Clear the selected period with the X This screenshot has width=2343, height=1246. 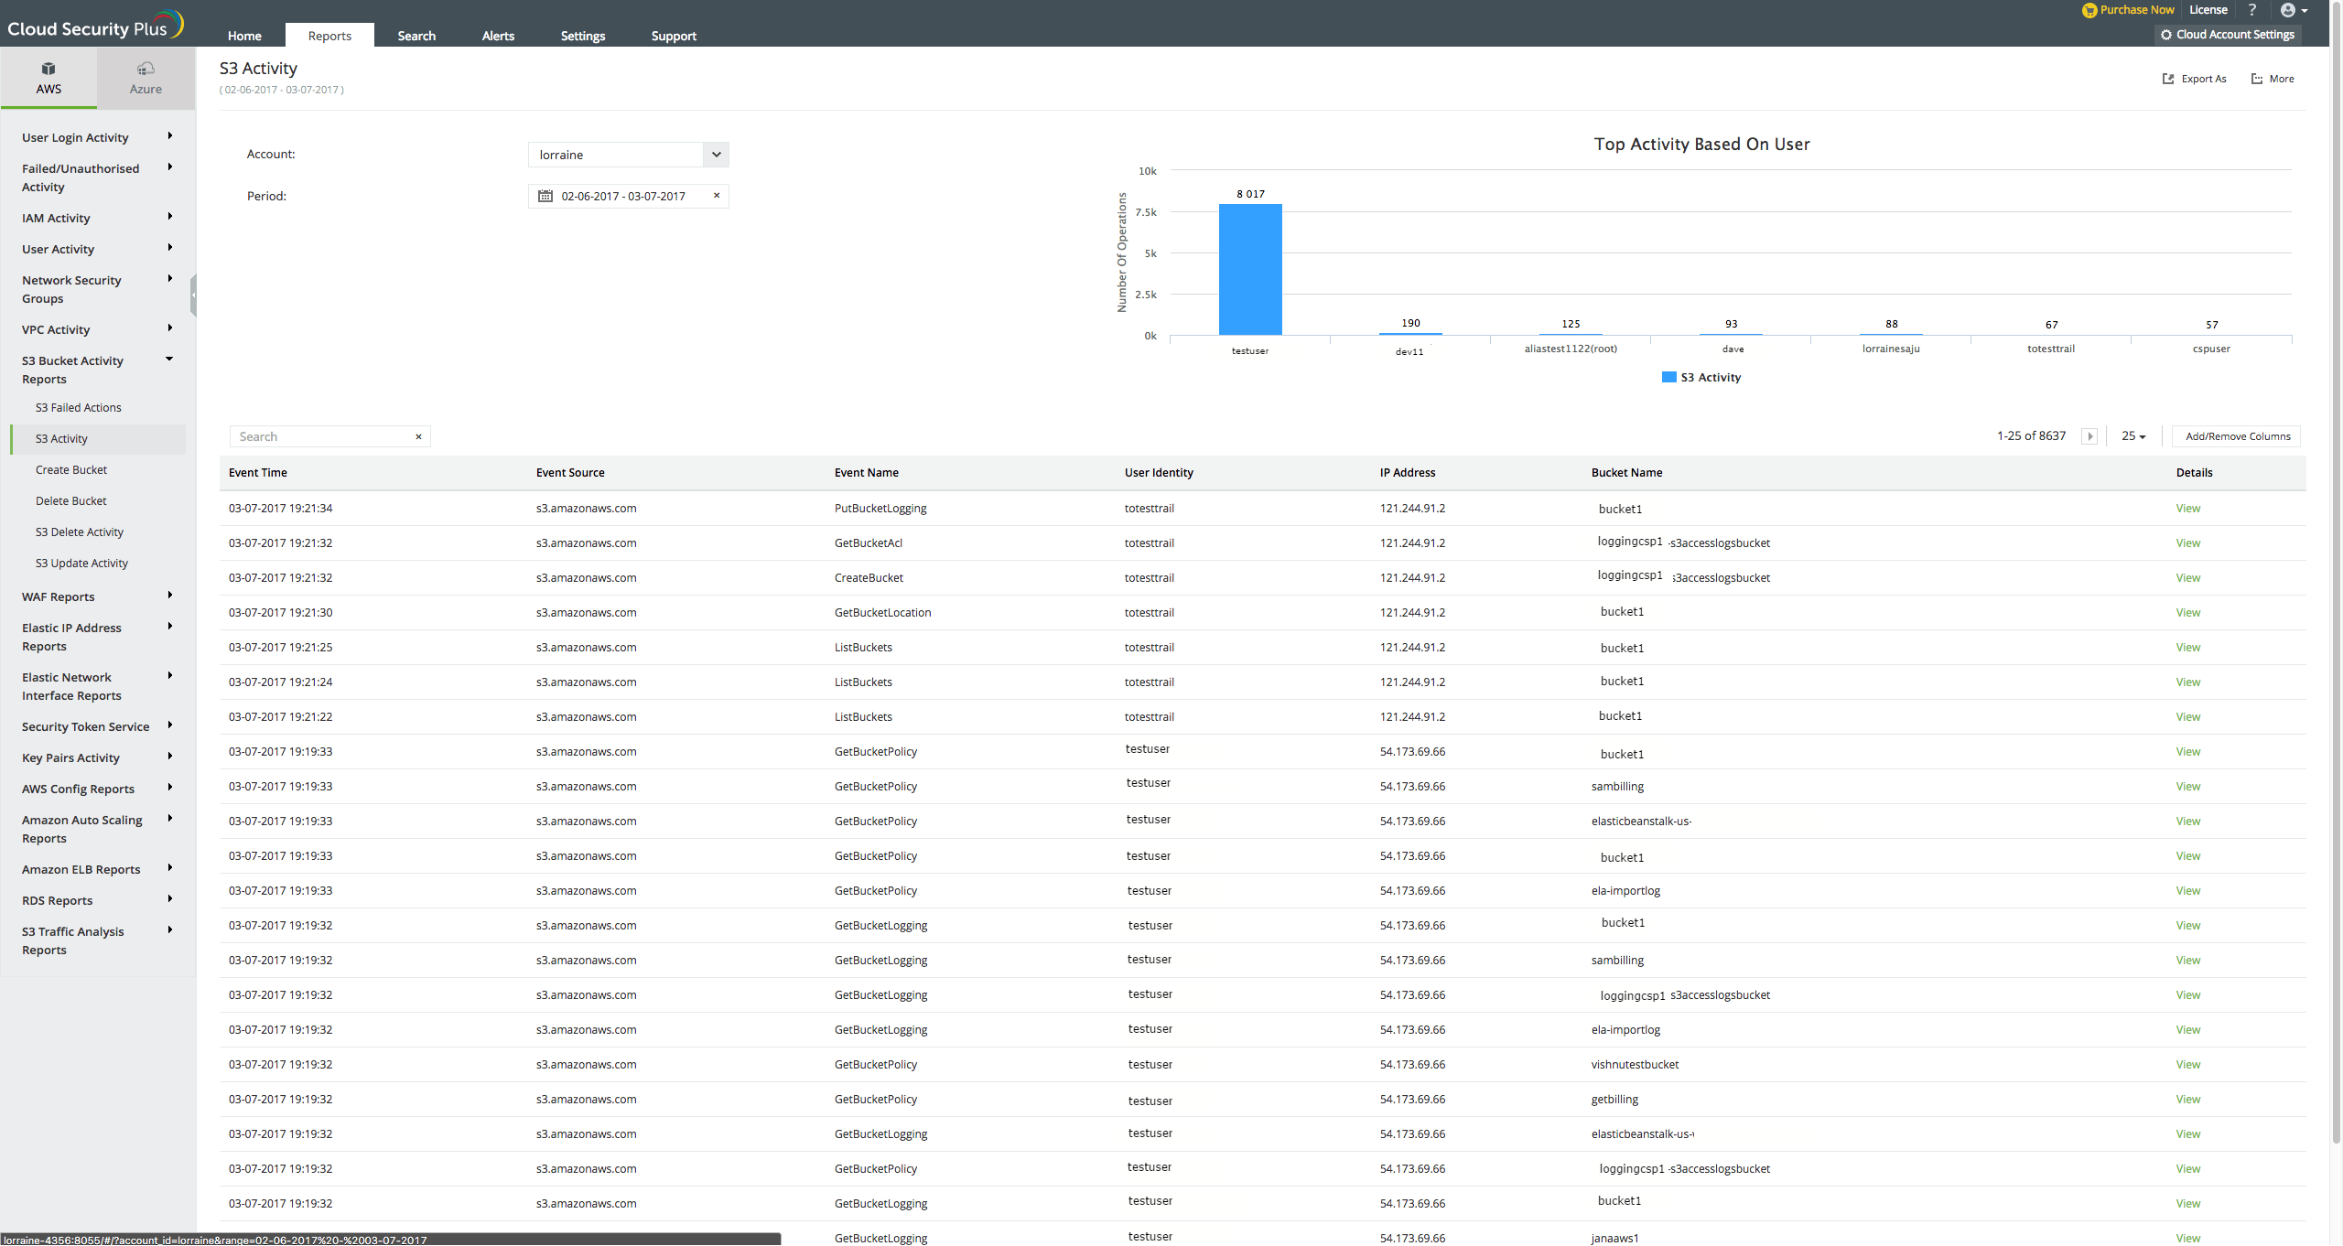tap(717, 196)
